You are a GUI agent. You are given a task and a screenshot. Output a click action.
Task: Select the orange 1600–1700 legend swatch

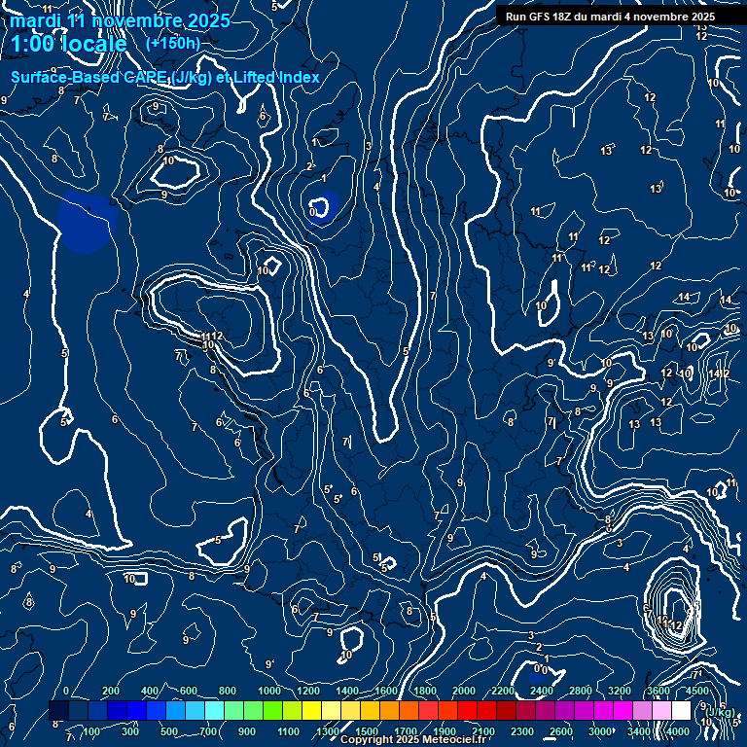(x=389, y=710)
